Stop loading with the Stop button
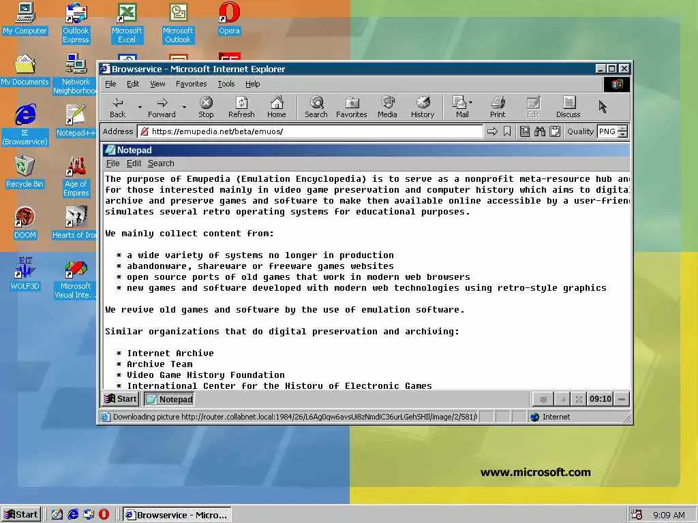The image size is (698, 523). pyautogui.click(x=206, y=107)
